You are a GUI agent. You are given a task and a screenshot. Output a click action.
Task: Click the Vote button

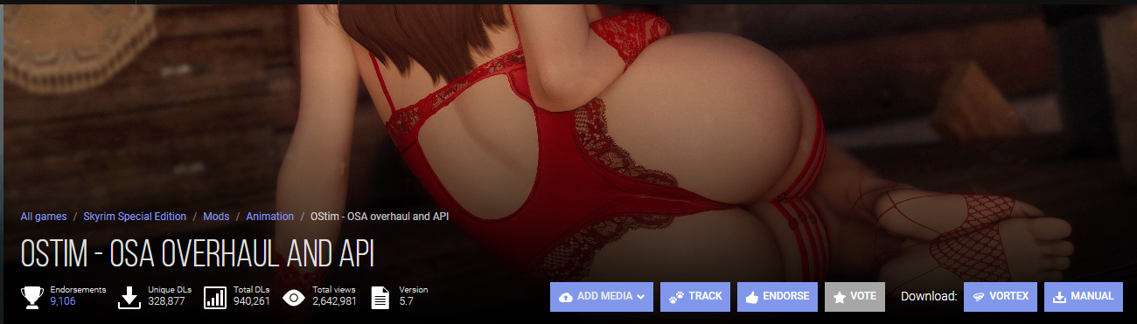(855, 297)
